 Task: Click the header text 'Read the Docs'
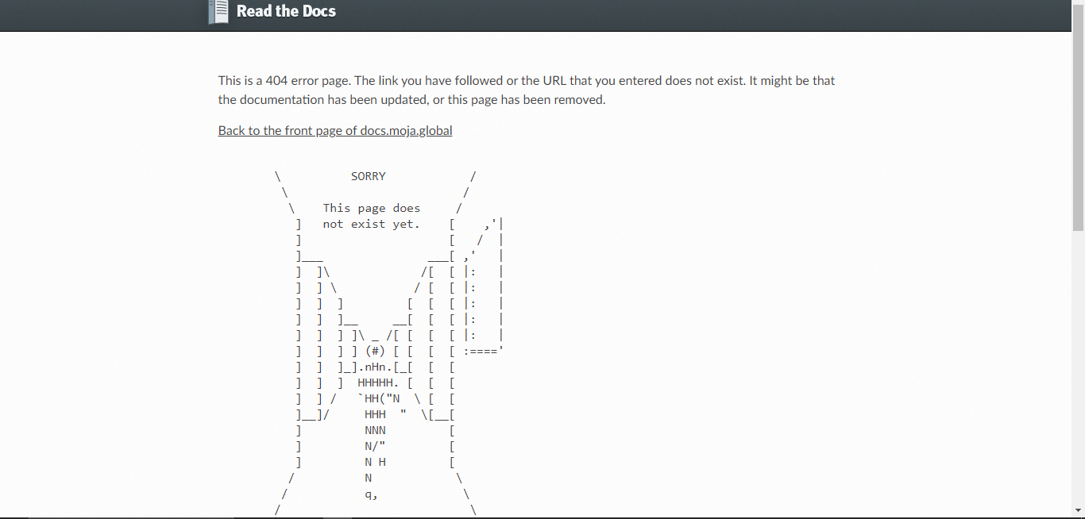285,11
